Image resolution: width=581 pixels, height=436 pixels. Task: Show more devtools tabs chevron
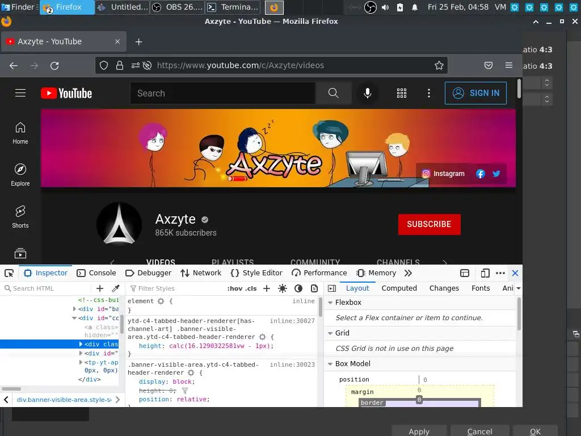pyautogui.click(x=408, y=273)
